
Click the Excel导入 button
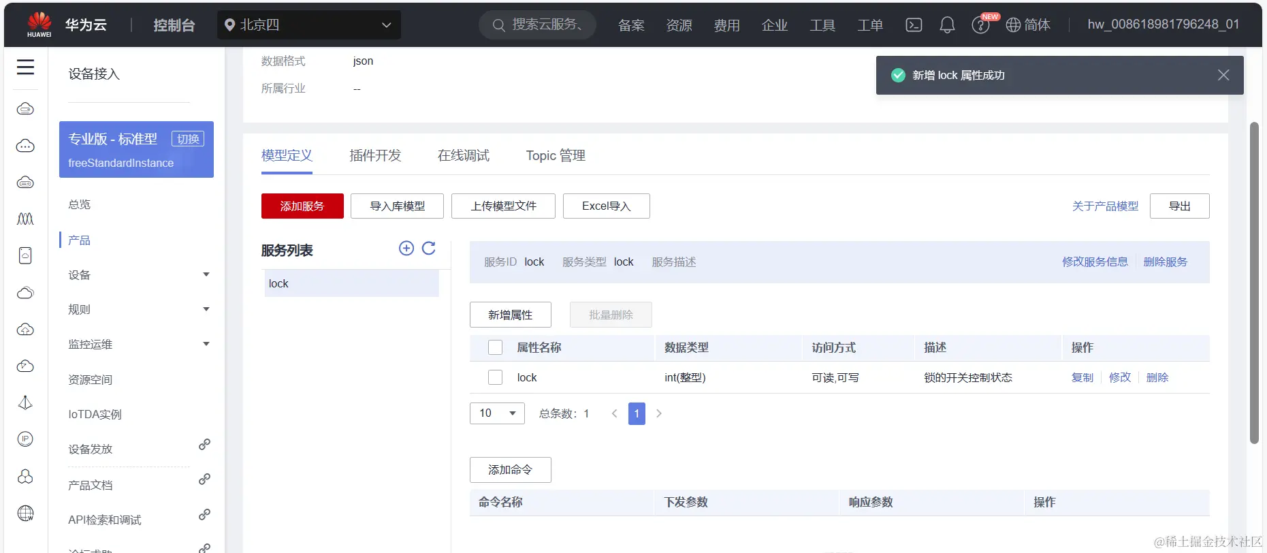606,206
